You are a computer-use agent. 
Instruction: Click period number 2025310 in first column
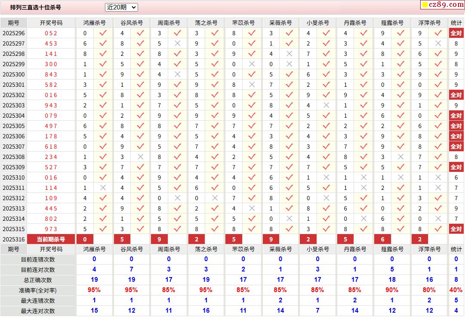coord(14,177)
